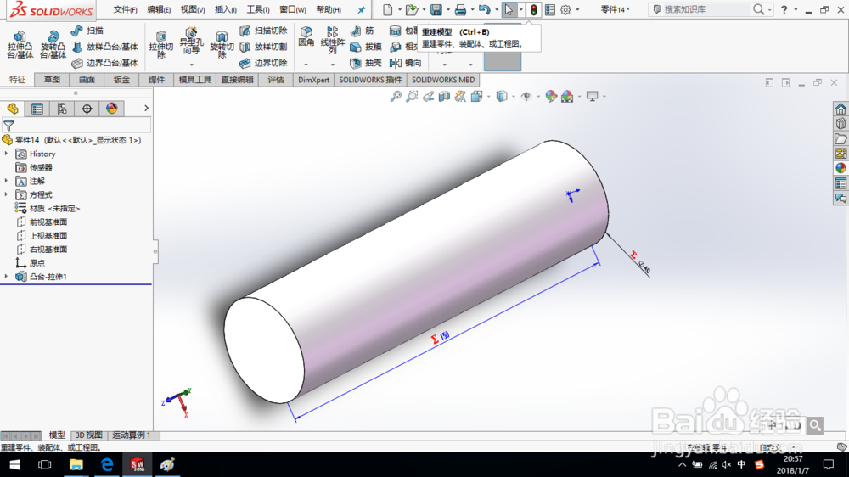Select the 旋转切除 revolved cut tool
Screen dimensions: 849x477
222,46
